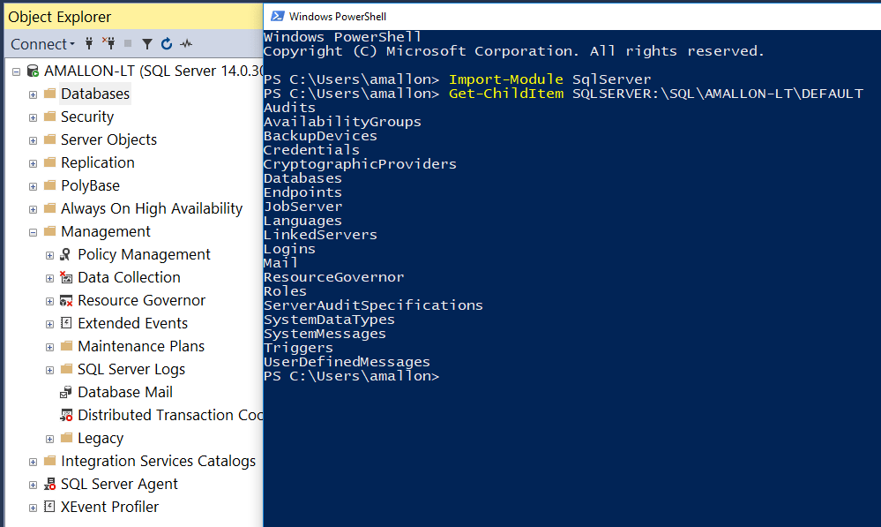Click the Connect plug icon next to Connect
881x527 pixels.
coord(89,43)
